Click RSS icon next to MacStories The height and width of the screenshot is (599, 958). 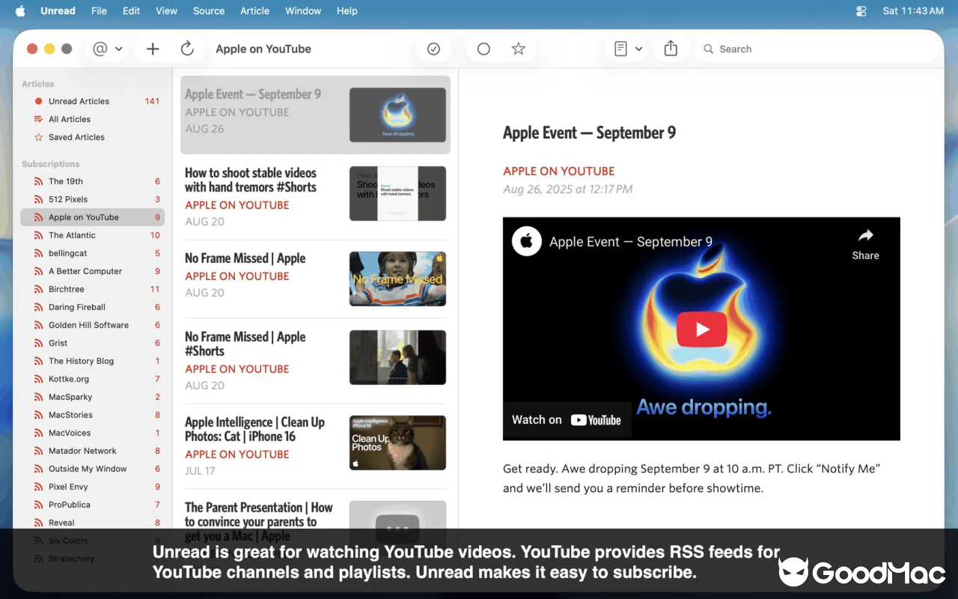[x=38, y=415]
